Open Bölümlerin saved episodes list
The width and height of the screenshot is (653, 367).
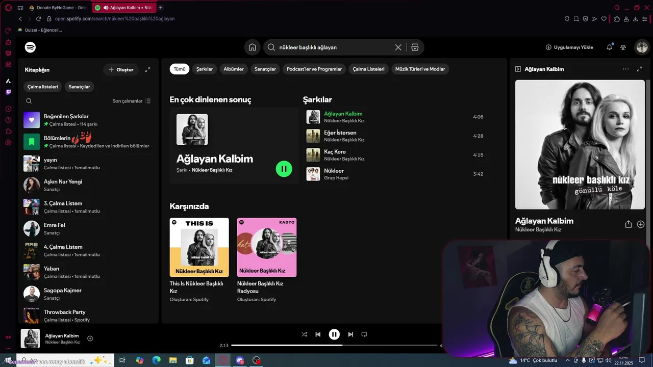click(x=88, y=142)
